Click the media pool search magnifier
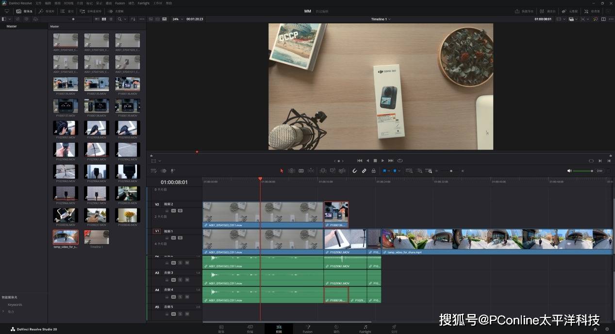 coord(120,19)
